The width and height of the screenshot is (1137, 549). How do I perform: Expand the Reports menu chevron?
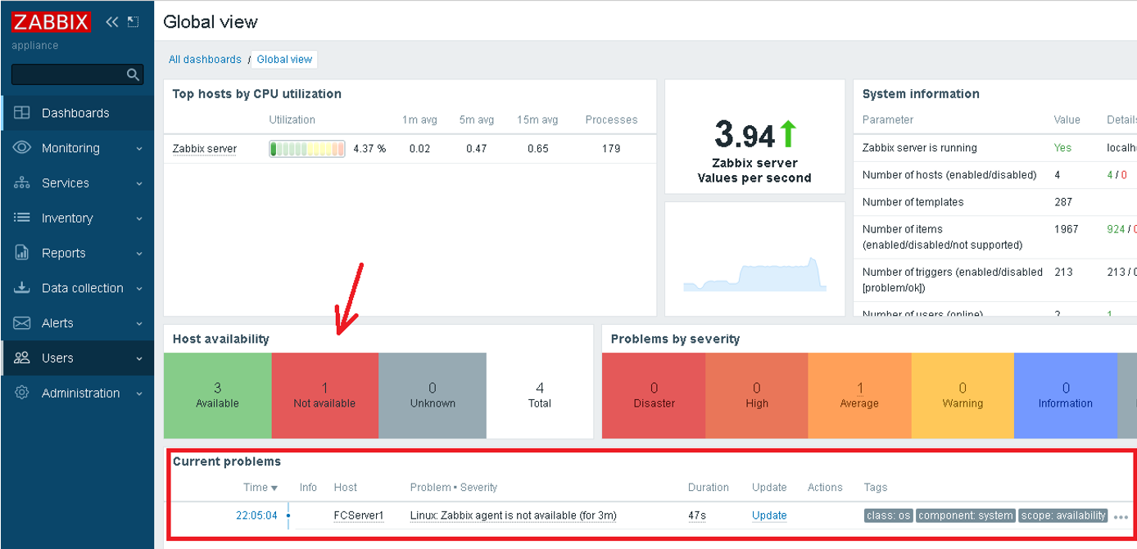point(139,254)
